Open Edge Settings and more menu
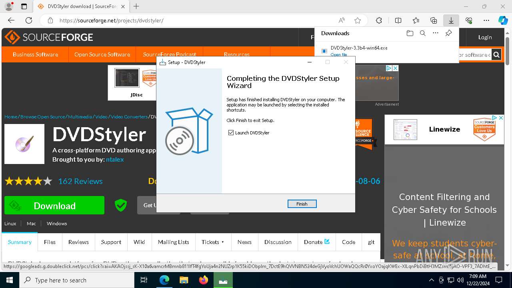Image resolution: width=512 pixels, height=288 pixels. [x=486, y=20]
